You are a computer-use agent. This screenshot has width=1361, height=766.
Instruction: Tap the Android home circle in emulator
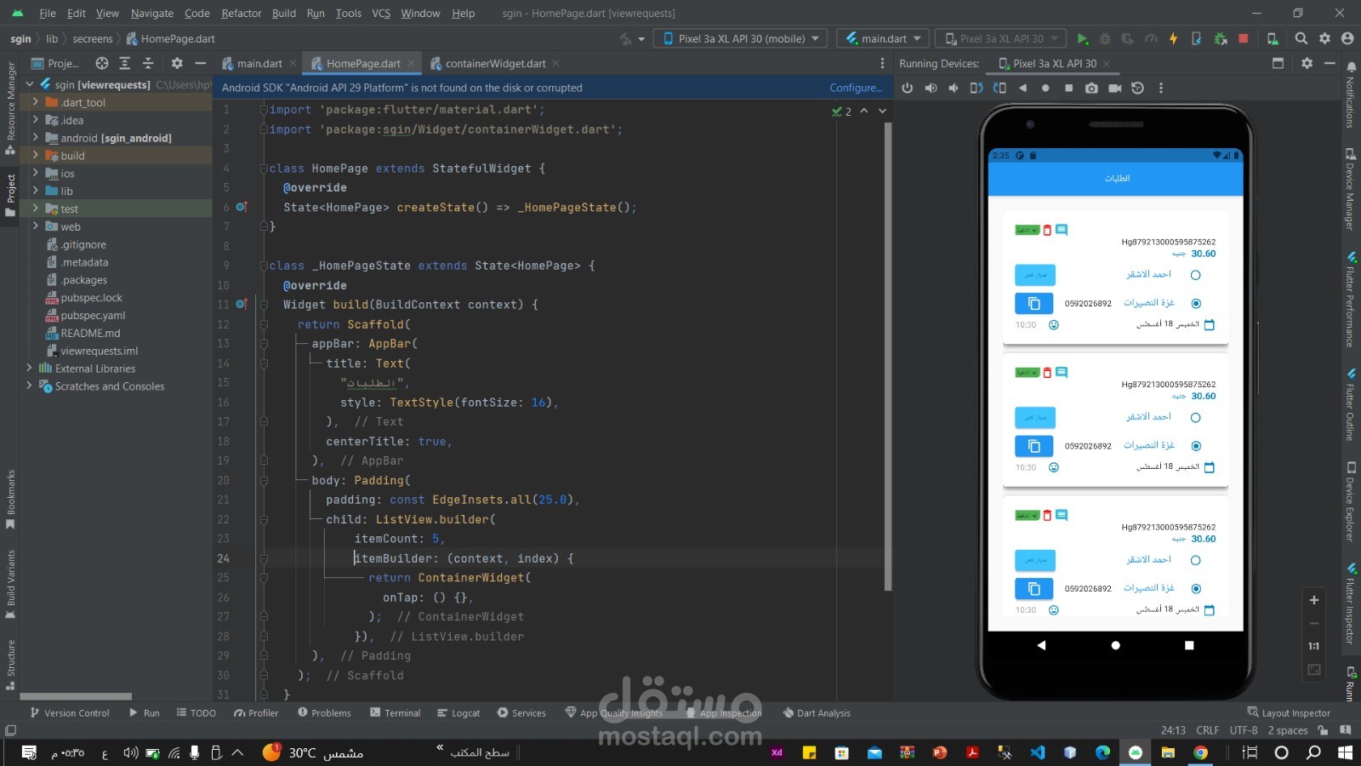pos(1115,645)
